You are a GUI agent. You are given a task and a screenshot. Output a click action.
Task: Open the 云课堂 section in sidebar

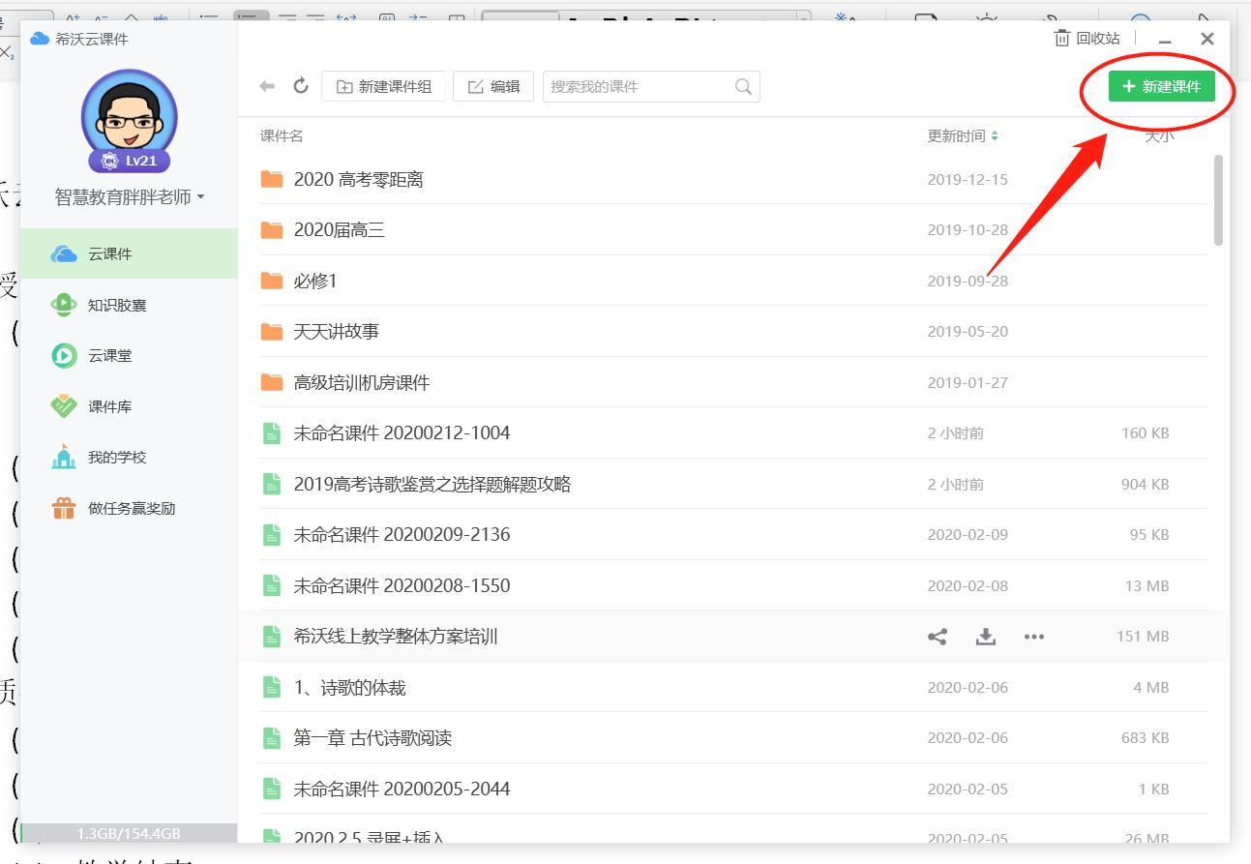[106, 355]
